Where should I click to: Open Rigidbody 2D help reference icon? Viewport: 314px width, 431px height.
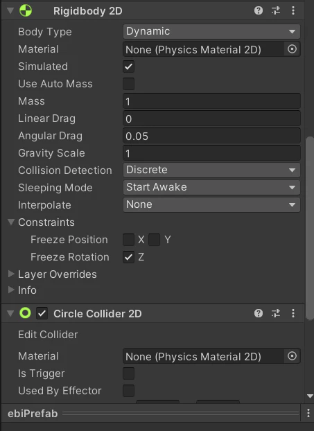pyautogui.click(x=258, y=10)
